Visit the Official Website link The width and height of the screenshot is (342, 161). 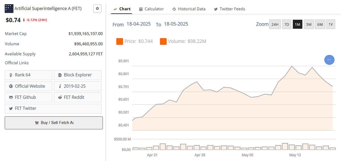[28, 86]
